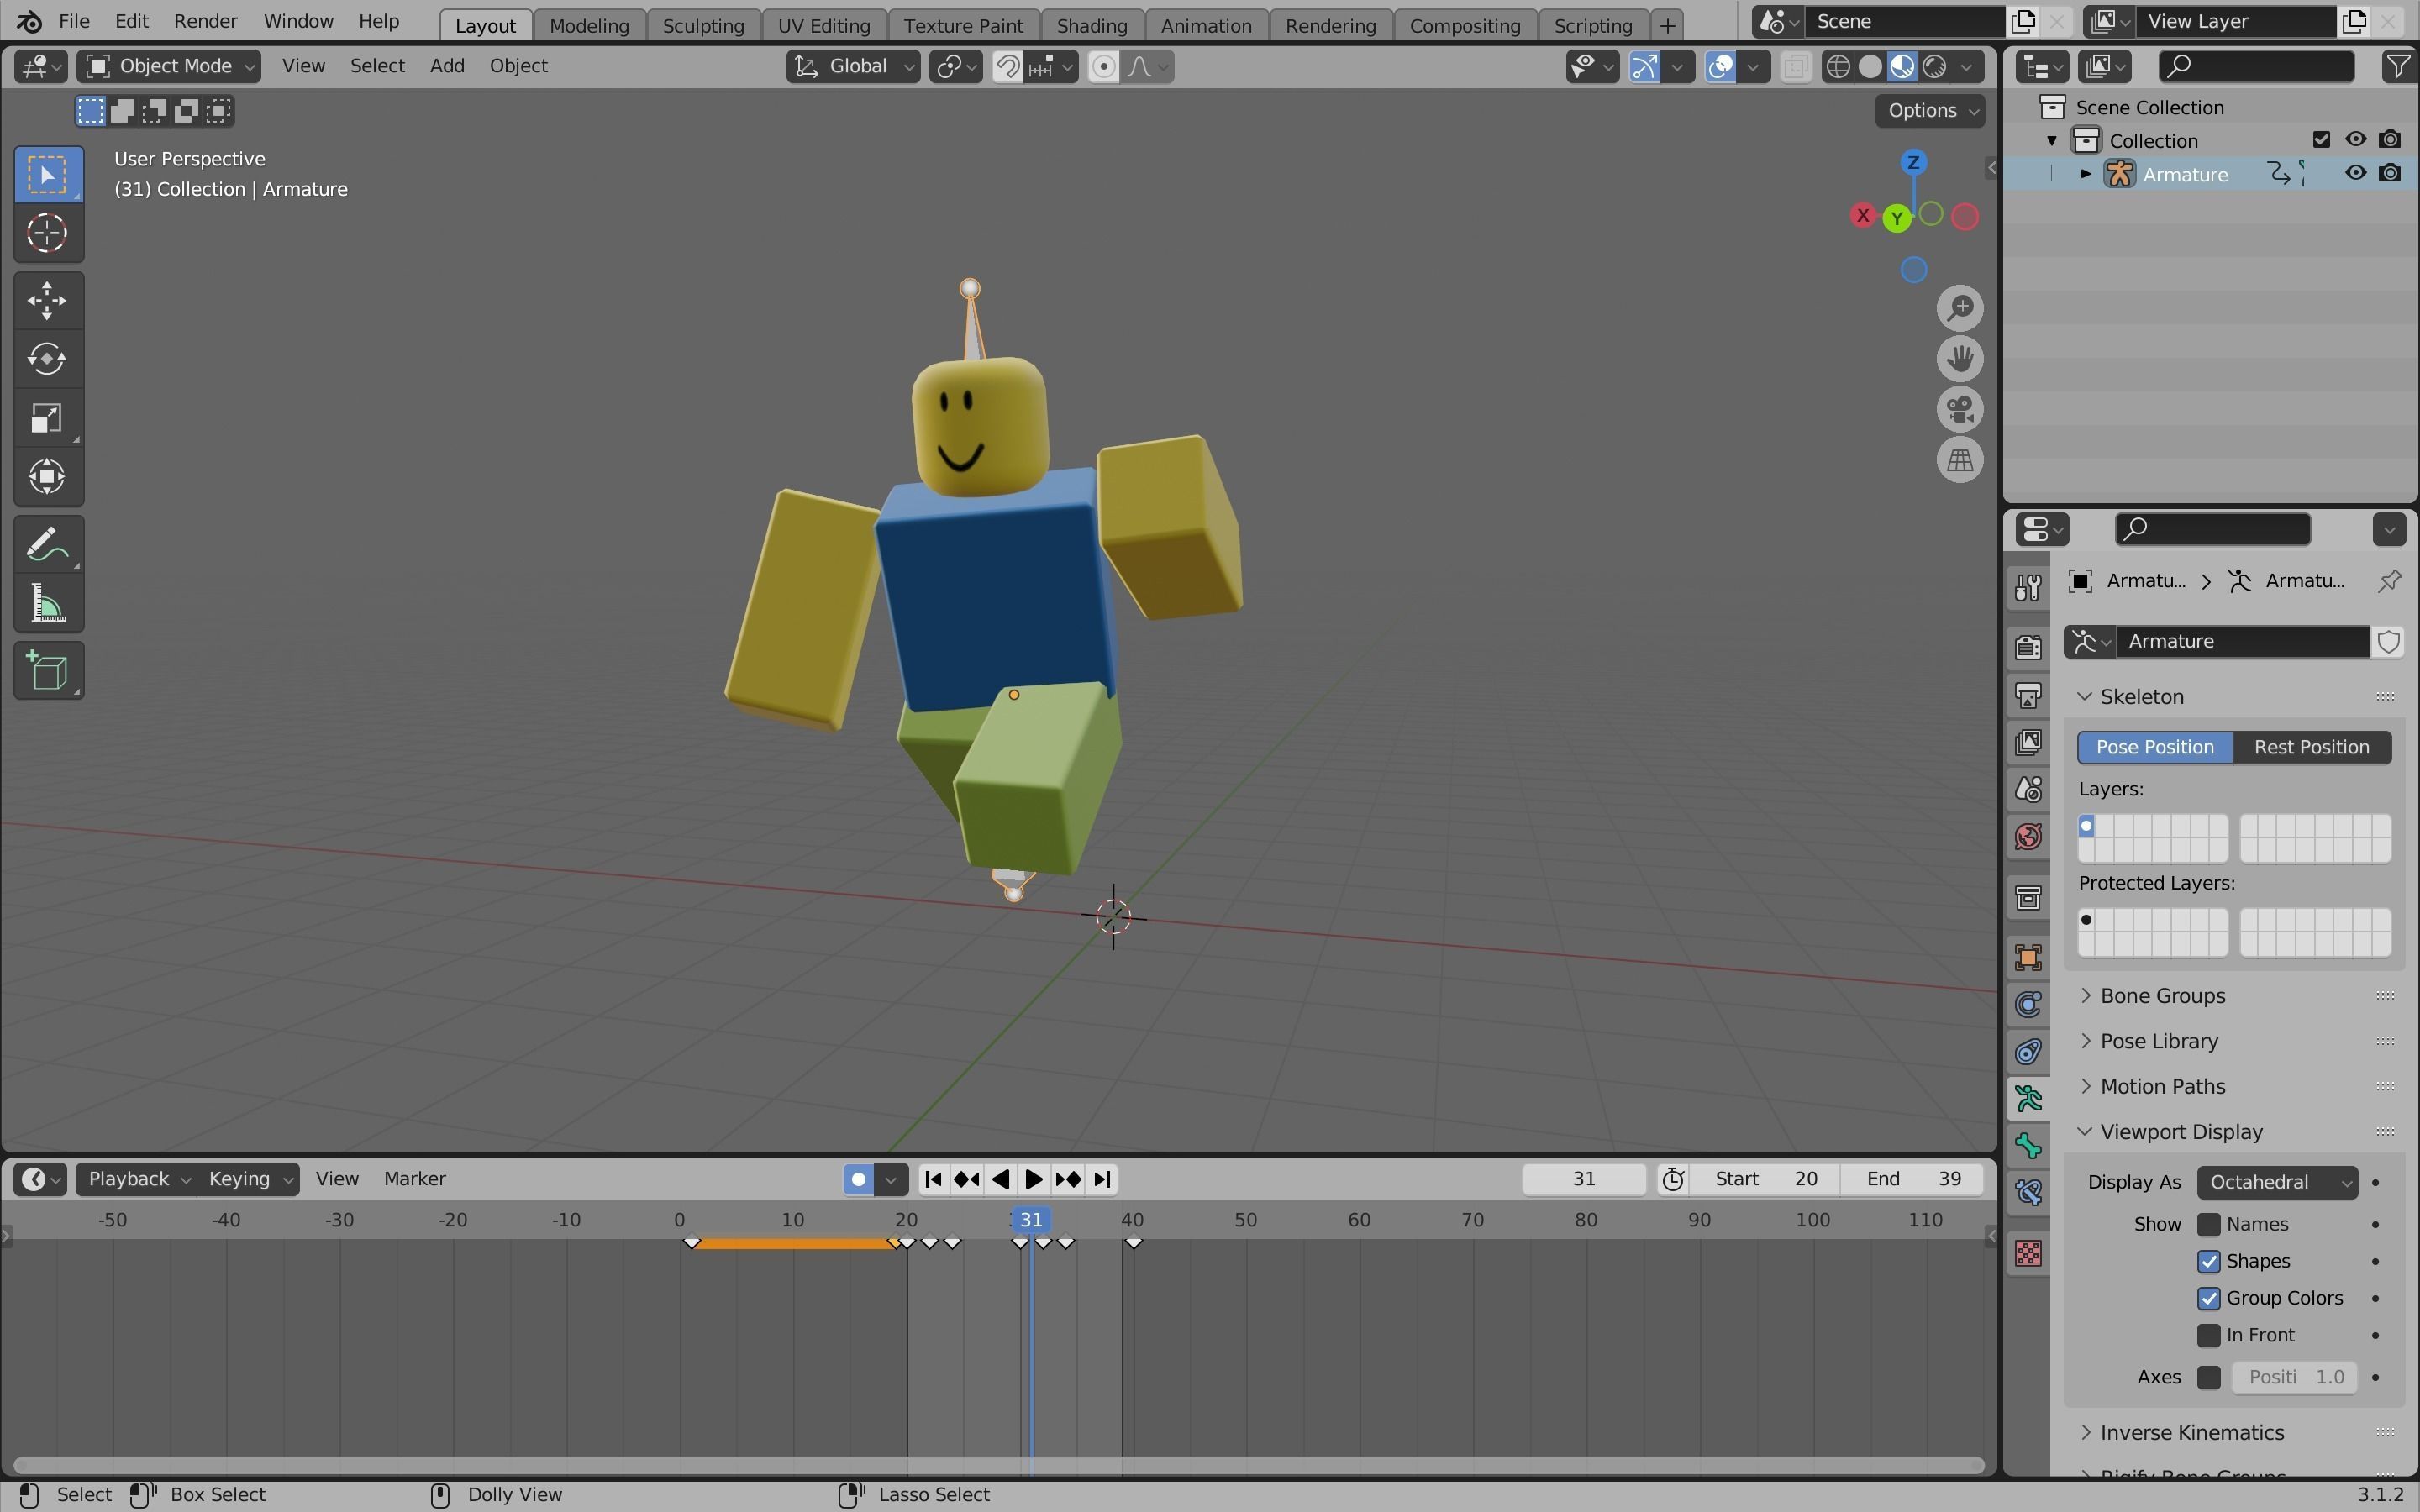Screen dimensions: 2420x1512
Task: Open the Keying dropdown
Action: 249,1179
